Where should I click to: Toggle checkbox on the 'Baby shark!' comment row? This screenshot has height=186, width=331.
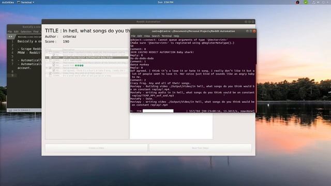coord(50,57)
